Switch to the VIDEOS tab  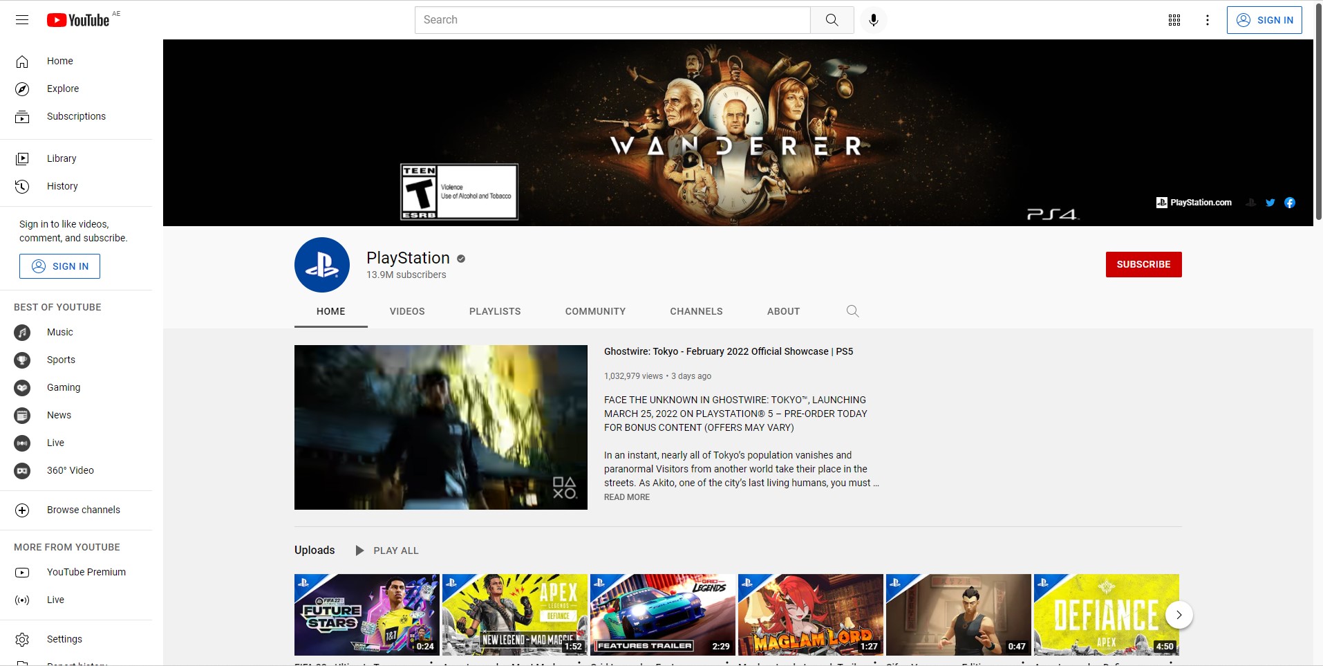pyautogui.click(x=407, y=311)
